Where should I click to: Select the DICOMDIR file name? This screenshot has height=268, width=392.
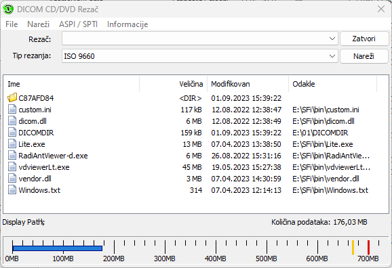pos(36,133)
